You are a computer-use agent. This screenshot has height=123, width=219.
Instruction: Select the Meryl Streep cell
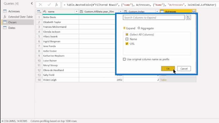pos(61,65)
